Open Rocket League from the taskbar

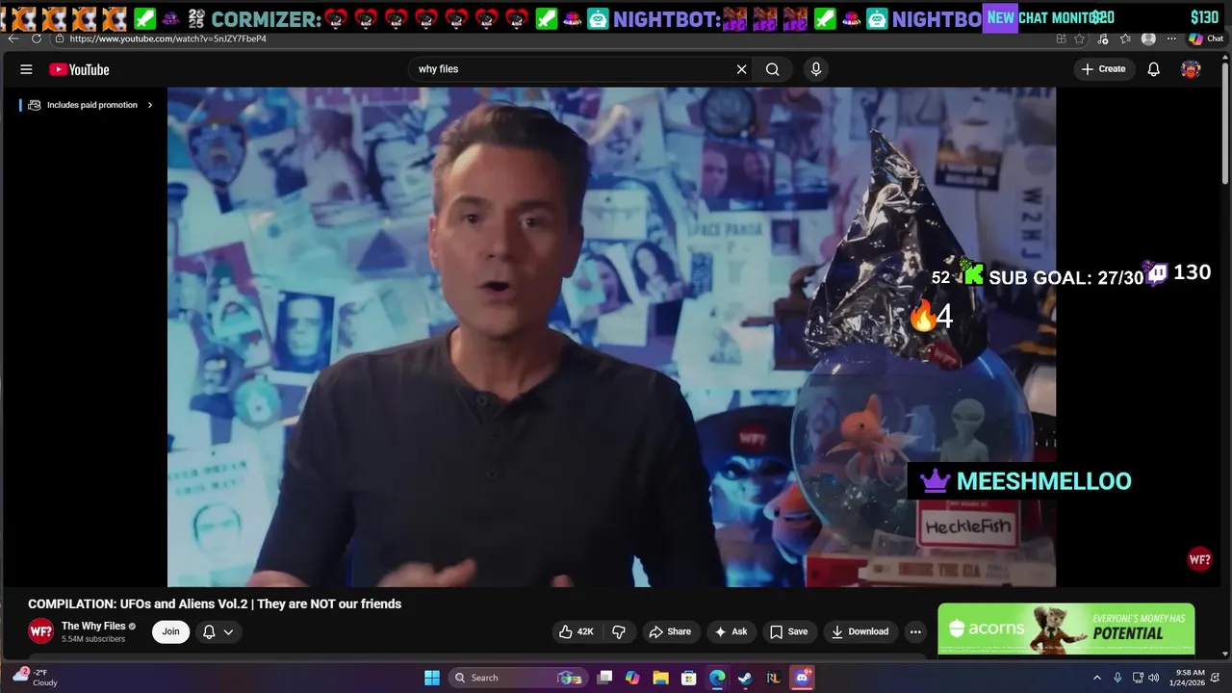(773, 678)
